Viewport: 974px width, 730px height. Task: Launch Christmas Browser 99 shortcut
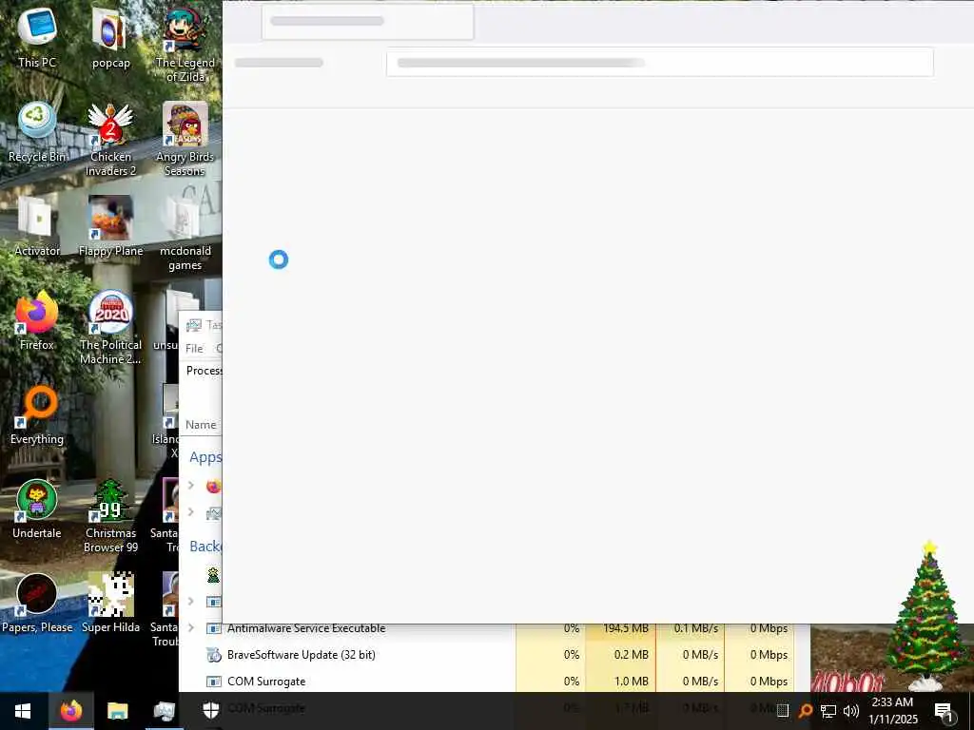tap(110, 515)
